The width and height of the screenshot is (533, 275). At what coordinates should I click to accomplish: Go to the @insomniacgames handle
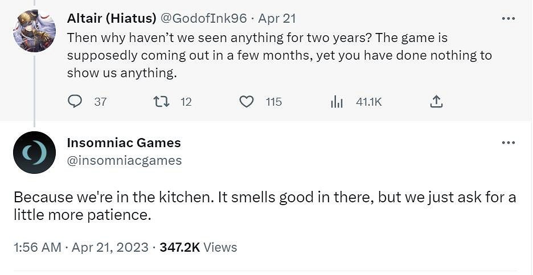point(124,161)
